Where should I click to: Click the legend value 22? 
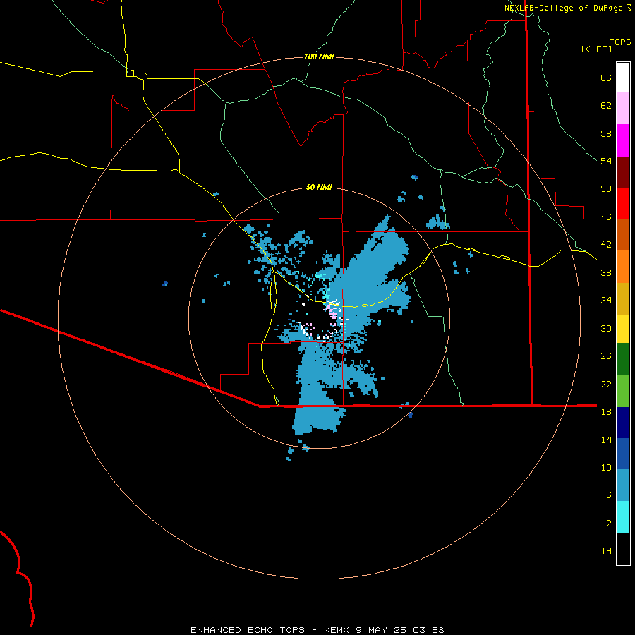click(x=606, y=384)
